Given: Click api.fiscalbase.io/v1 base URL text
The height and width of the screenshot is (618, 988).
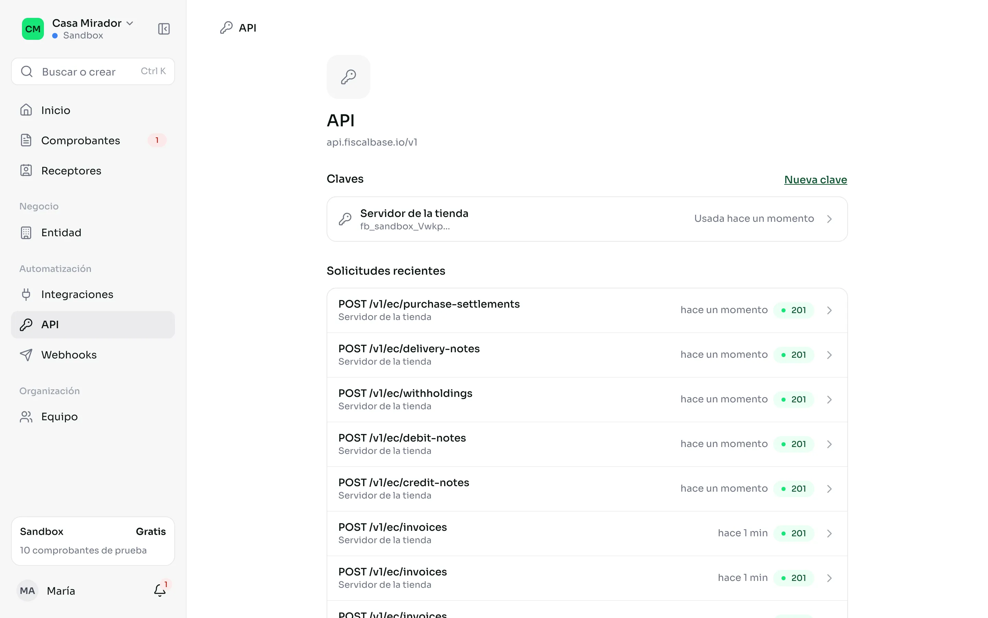Looking at the screenshot, I should tap(372, 142).
